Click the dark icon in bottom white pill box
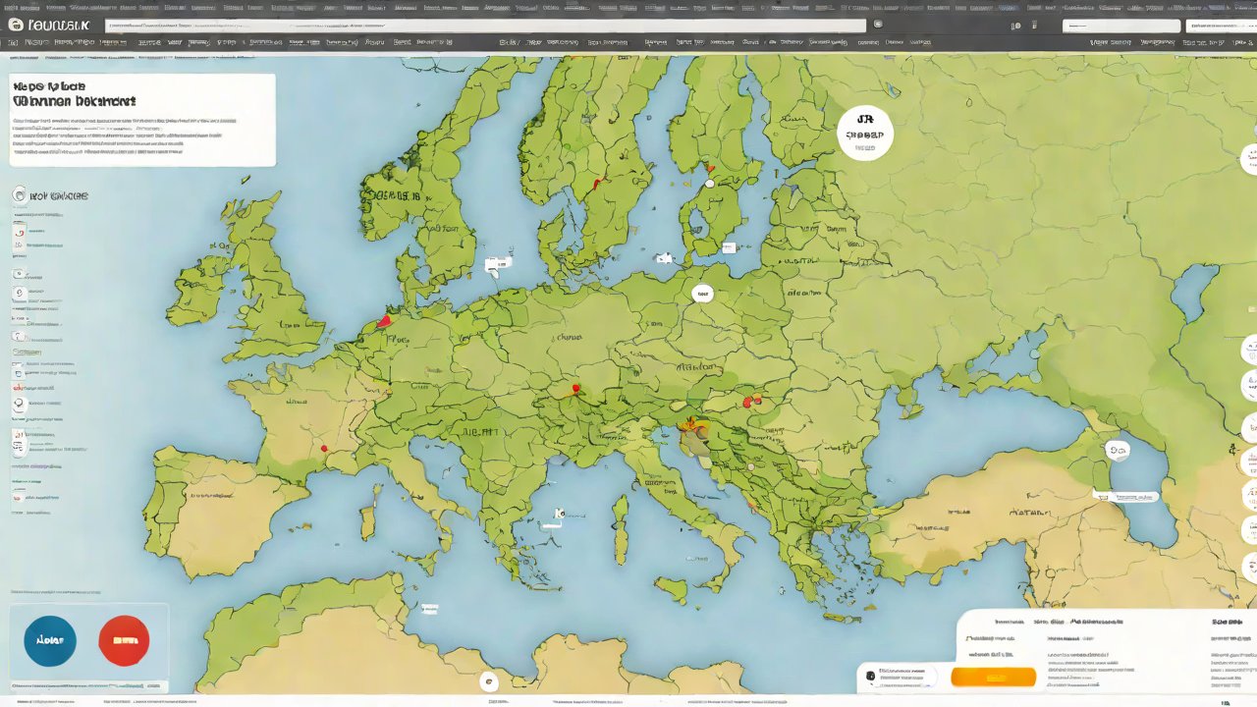1257x707 pixels. click(870, 676)
